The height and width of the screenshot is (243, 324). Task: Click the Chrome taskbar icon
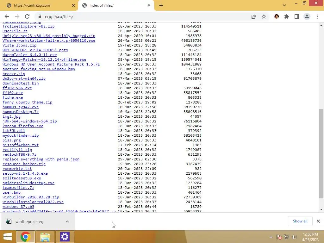coord(25,237)
